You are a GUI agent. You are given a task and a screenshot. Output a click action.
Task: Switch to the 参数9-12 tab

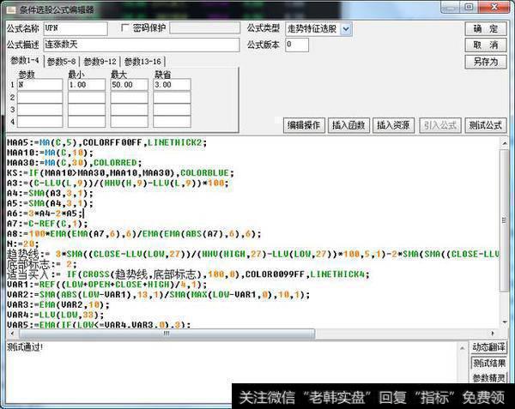click(100, 62)
